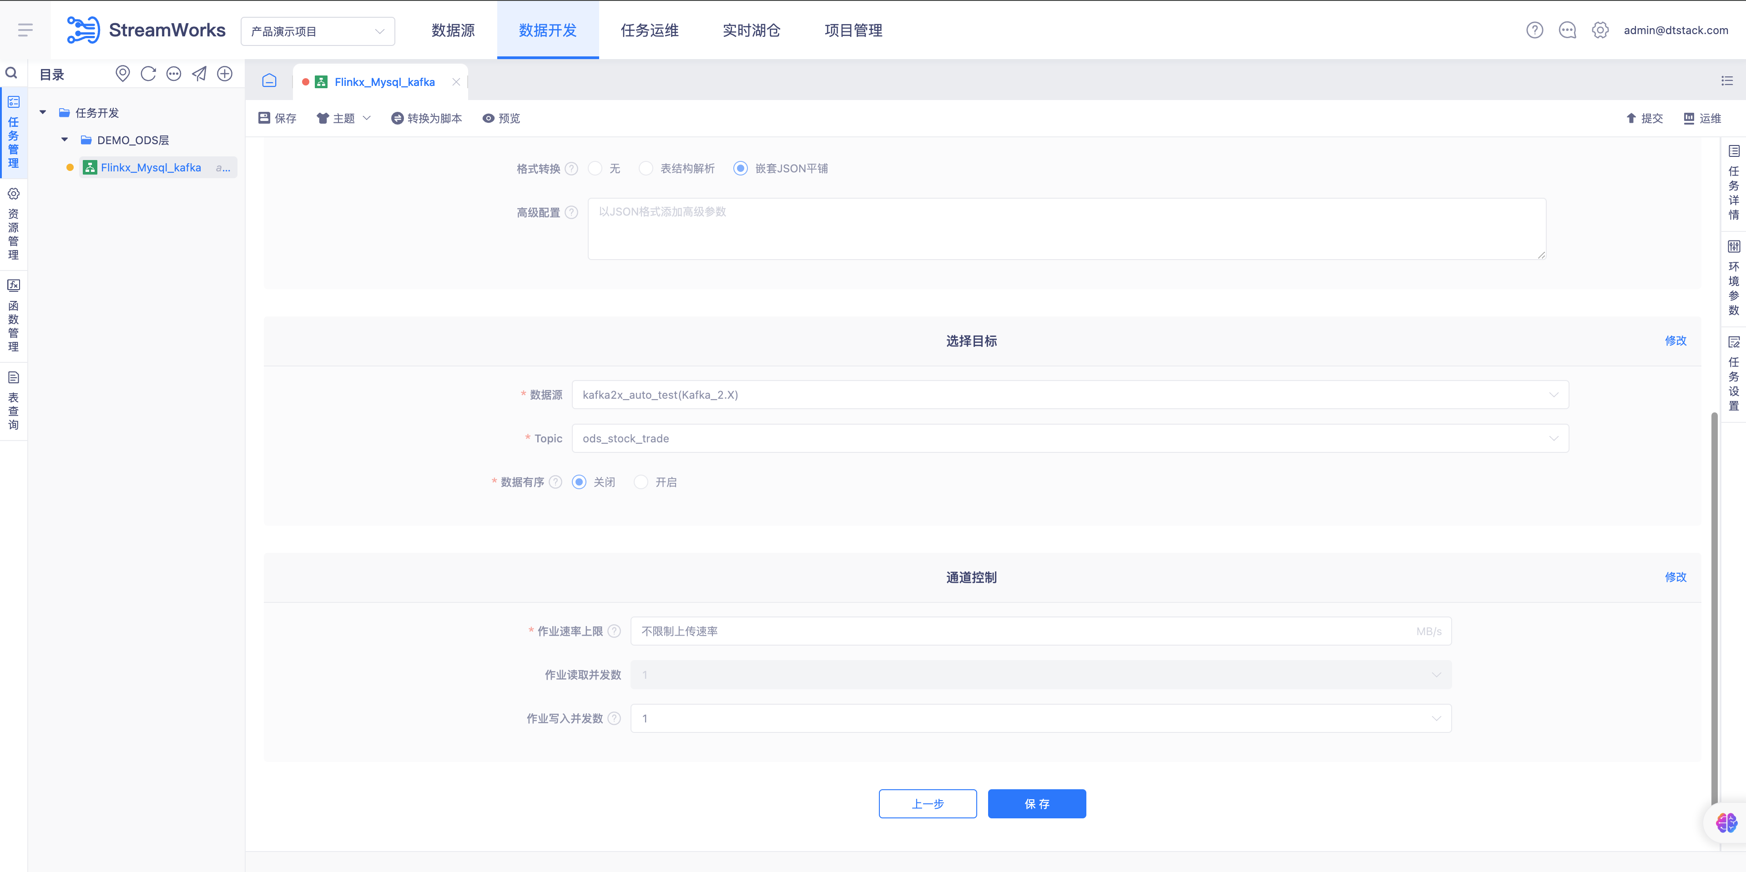Click 预览 in the toolbar
The image size is (1746, 872).
pyautogui.click(x=501, y=118)
